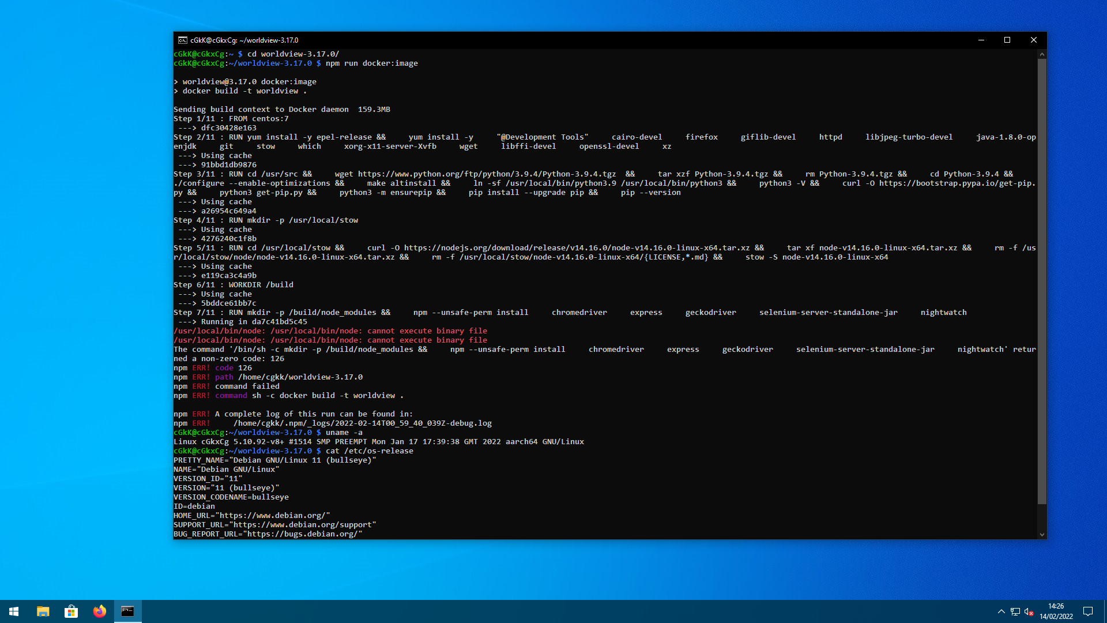Click the Linux aarch64 kernel info line

[x=379, y=442]
